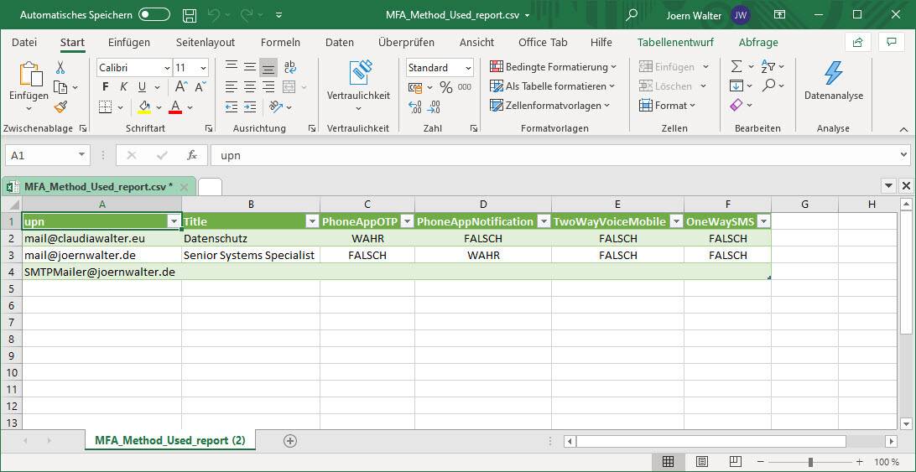Switch to the Tabellenentwurf tab
The image size is (916, 472).
[675, 42]
